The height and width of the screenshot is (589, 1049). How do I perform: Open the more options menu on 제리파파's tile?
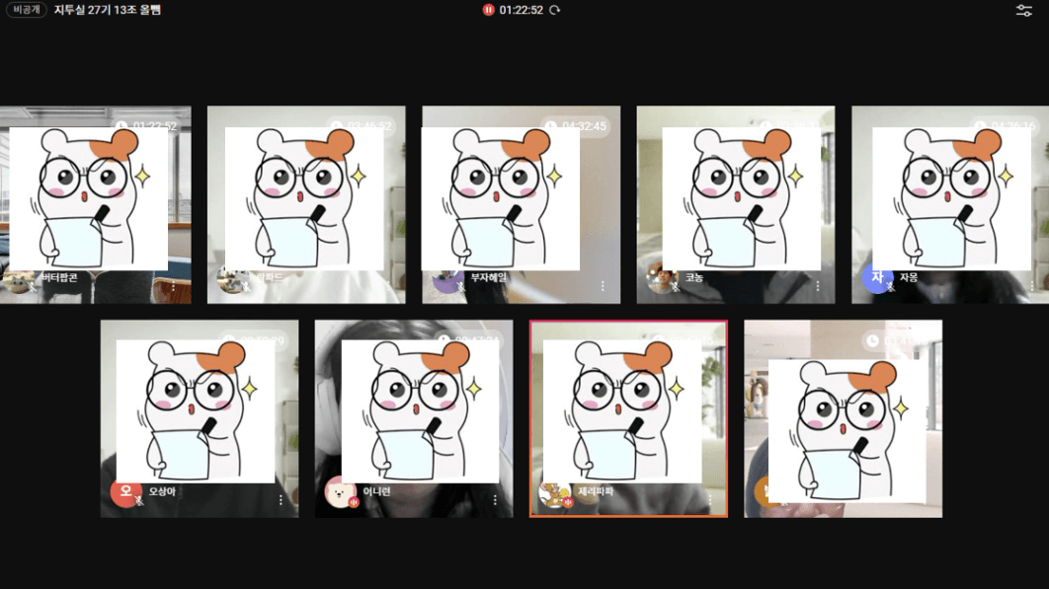pos(710,500)
